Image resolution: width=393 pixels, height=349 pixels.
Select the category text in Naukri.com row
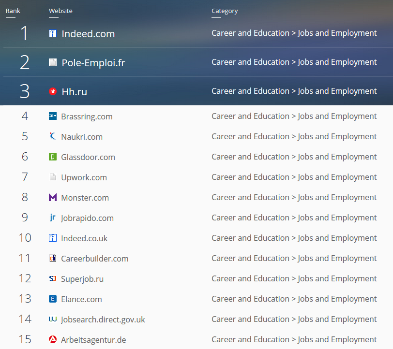click(x=294, y=137)
